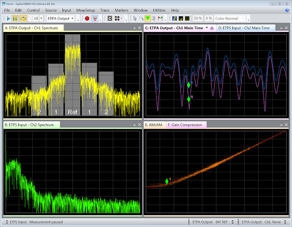Click the red Record button
The width and height of the screenshot is (292, 227).
[87, 19]
